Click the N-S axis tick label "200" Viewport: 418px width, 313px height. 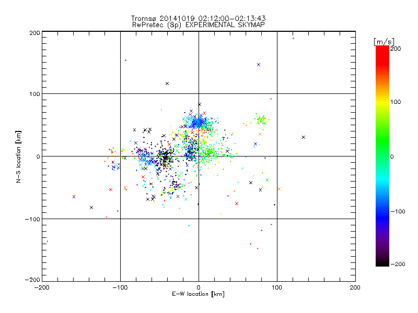coord(34,33)
